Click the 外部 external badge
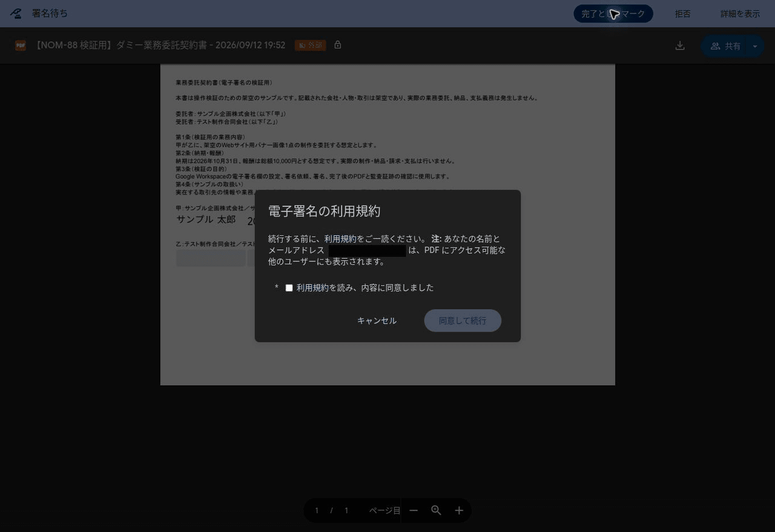Image resolution: width=775 pixels, height=532 pixels. pos(311,45)
